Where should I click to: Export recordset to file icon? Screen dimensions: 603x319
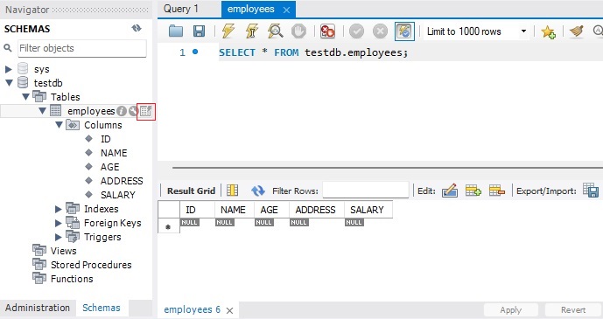(591, 191)
